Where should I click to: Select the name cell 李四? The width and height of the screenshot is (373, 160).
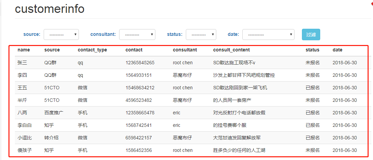[22, 75]
